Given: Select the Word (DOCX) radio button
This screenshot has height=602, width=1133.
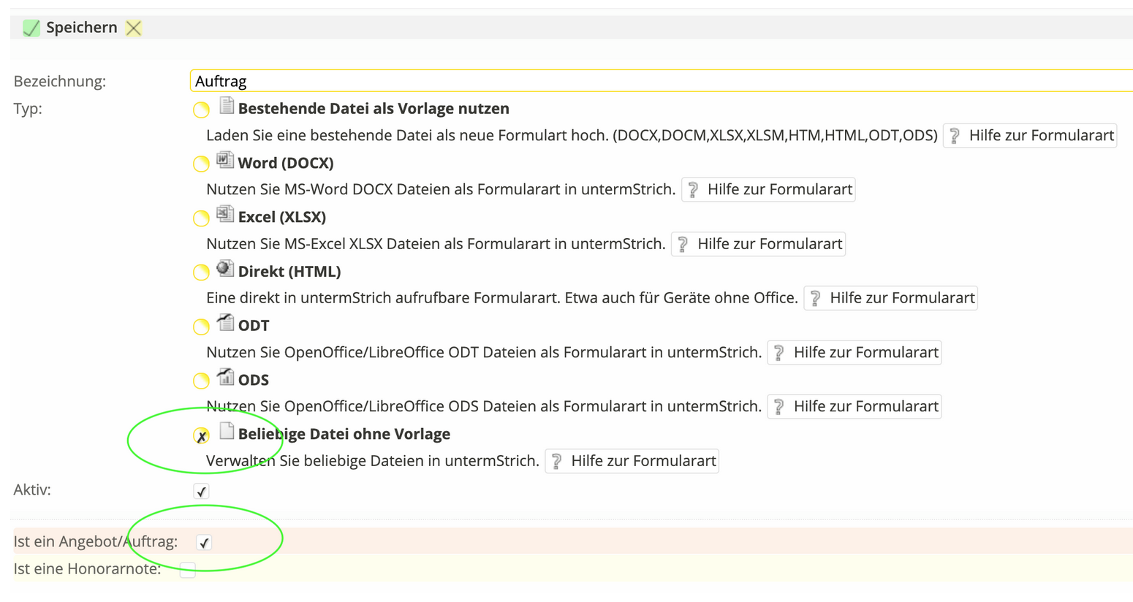Looking at the screenshot, I should pos(201,163).
